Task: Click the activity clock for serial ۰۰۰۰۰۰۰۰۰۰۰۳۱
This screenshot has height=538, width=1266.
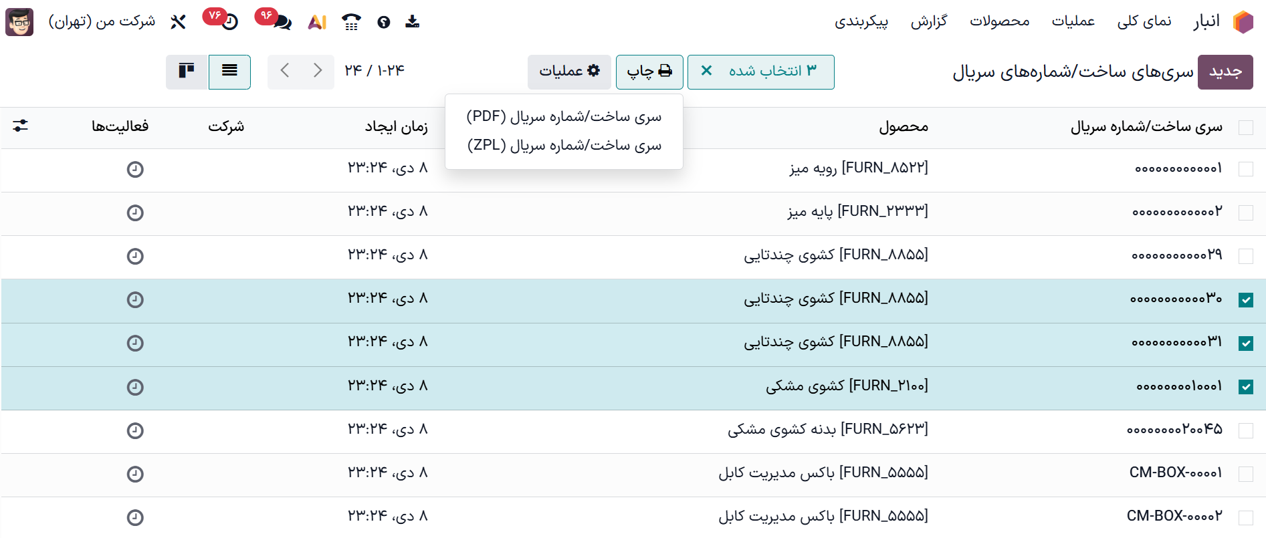Action: point(135,343)
